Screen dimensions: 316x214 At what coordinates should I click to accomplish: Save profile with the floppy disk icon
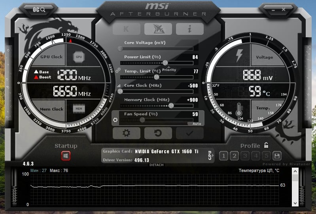(x=277, y=156)
